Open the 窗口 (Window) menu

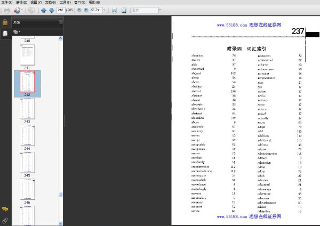tap(79, 2)
